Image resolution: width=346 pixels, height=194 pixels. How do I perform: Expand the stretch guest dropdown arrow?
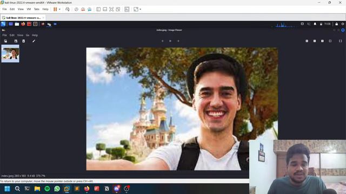141,9
